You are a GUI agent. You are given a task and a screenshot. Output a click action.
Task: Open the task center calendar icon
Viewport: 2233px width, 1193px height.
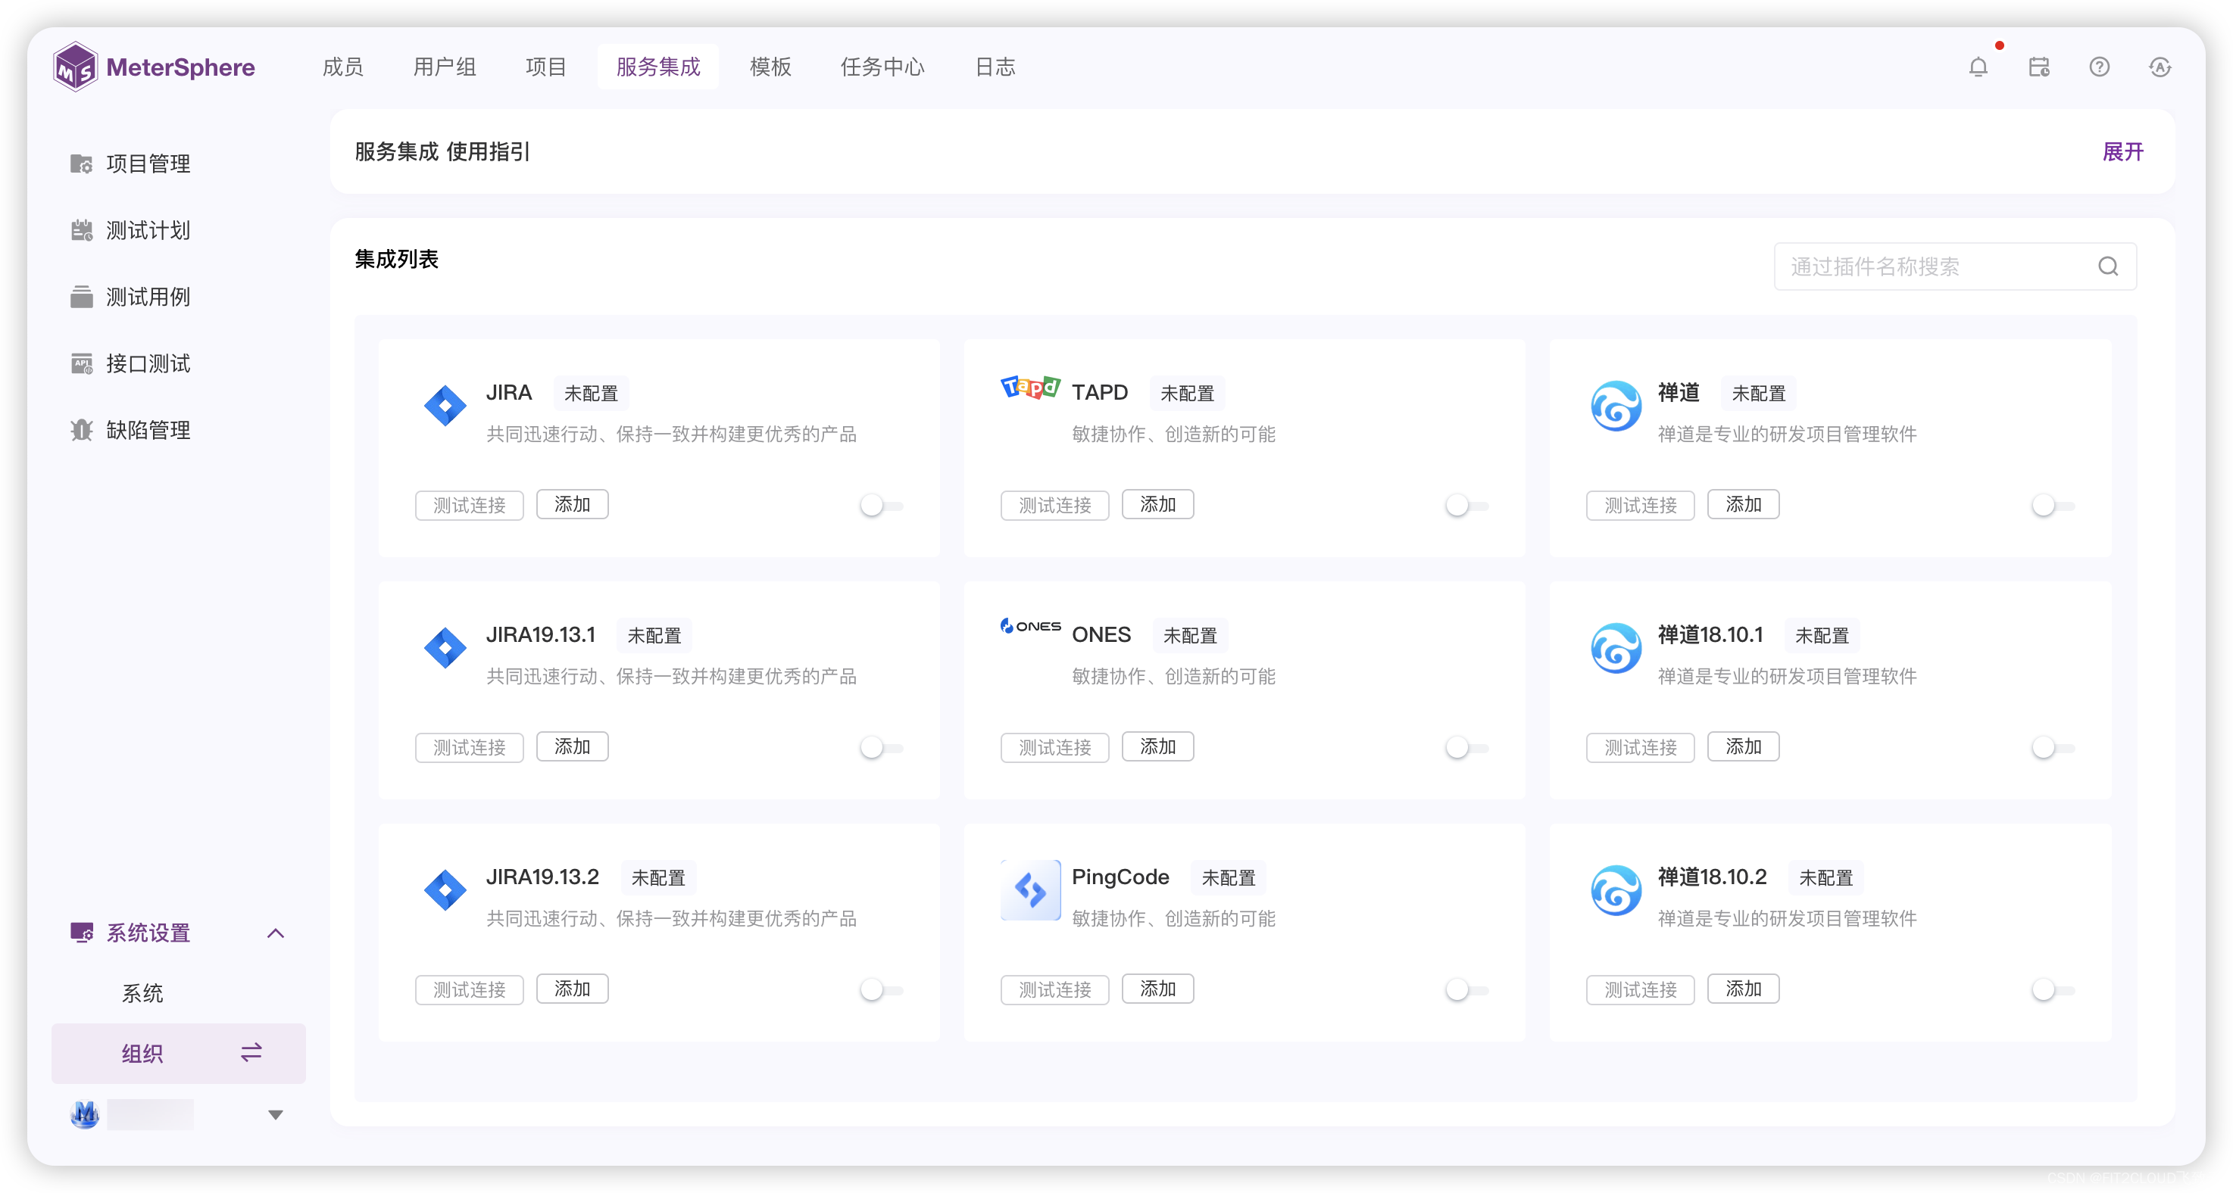(x=2038, y=67)
